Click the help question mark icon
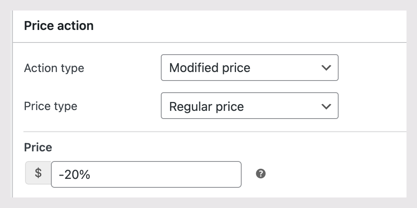The height and width of the screenshot is (208, 417). coord(261,174)
